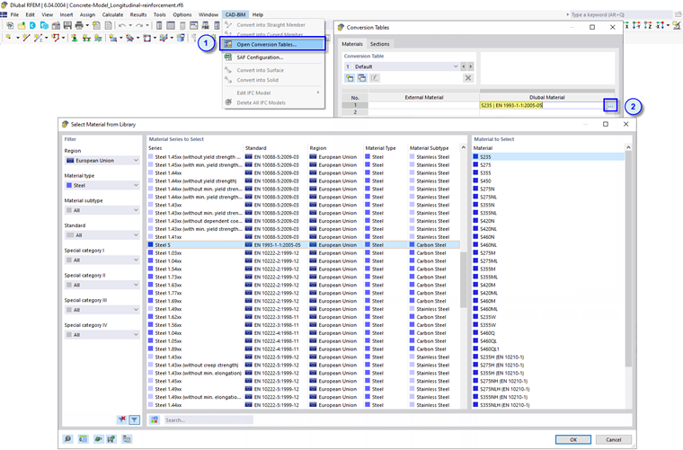683x450 pixels.
Task: Click the units and decimal places icon
Action: (x=83, y=438)
